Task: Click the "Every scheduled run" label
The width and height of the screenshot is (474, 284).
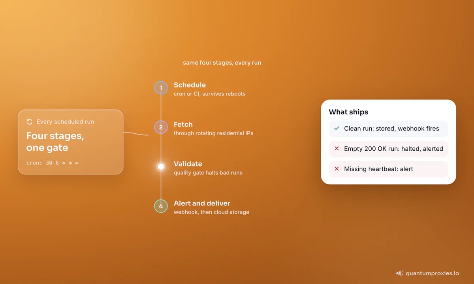Action: [65, 122]
